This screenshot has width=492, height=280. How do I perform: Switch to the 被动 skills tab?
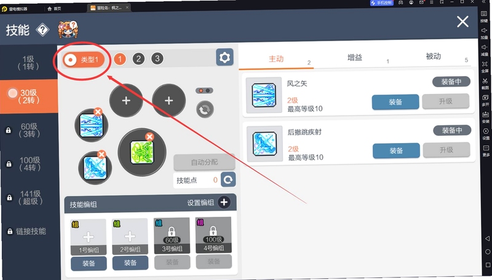click(x=434, y=56)
